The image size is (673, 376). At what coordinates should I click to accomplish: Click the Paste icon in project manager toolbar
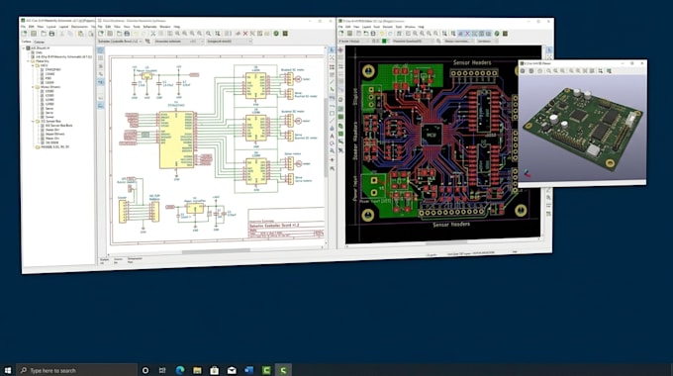click(81, 34)
